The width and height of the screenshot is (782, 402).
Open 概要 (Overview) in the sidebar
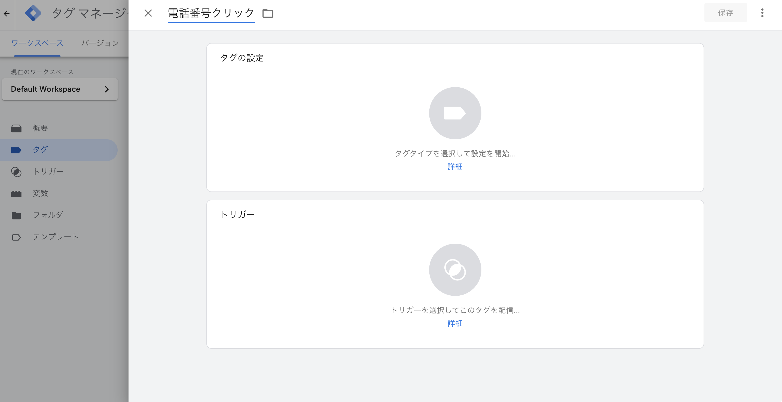[40, 128]
